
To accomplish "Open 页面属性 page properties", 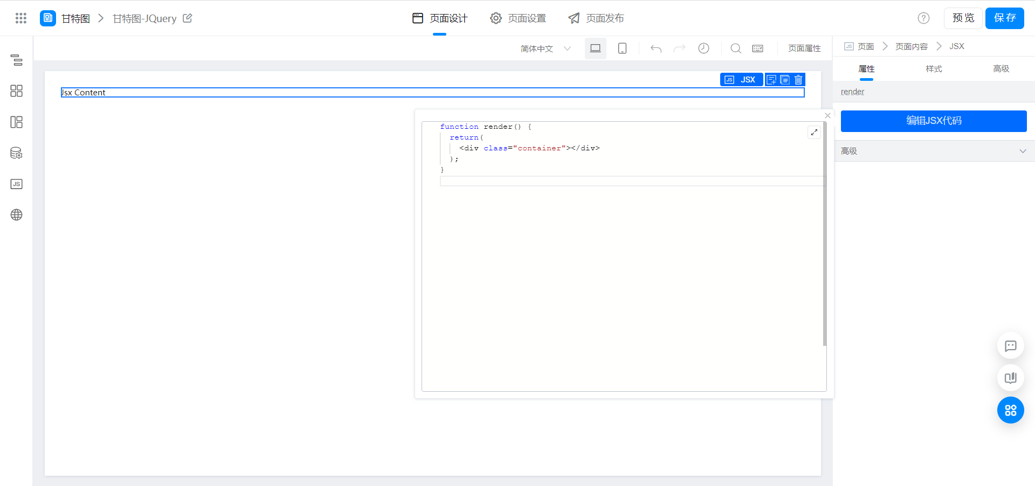I will coord(804,48).
